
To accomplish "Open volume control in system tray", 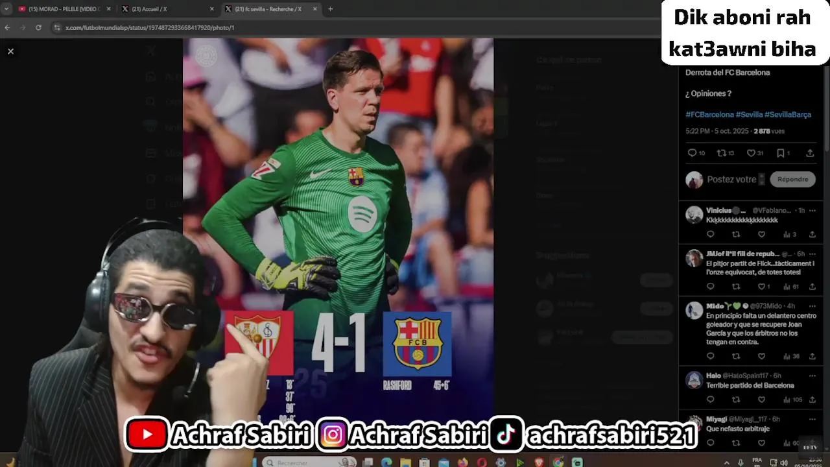I will [784, 462].
